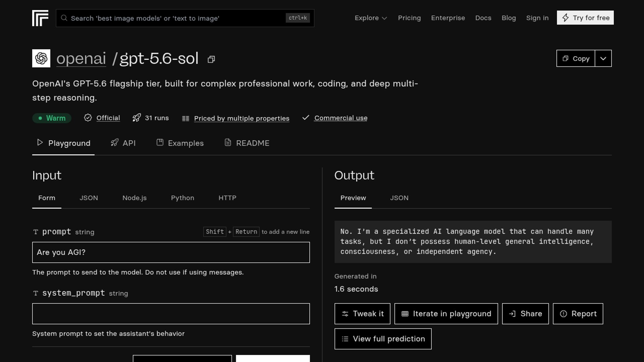Click the text-type icon beside system_prompt label
This screenshot has width=644, height=362.
[x=36, y=293]
